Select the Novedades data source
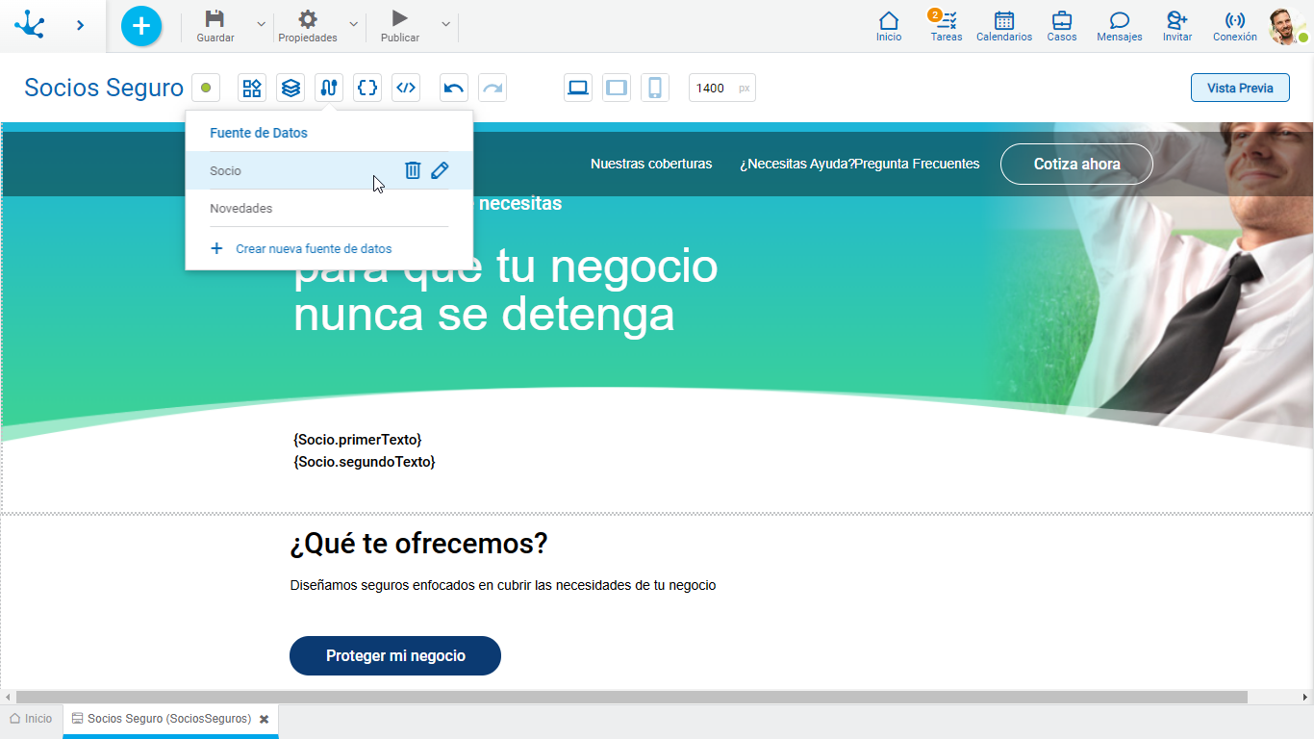 click(329, 208)
